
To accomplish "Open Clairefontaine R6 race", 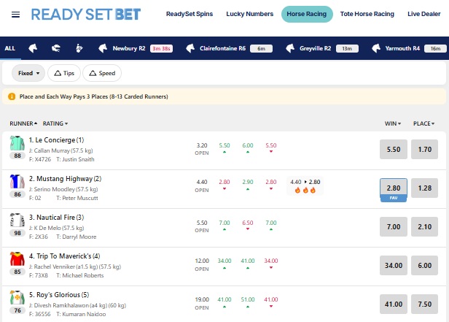I will pos(229,48).
